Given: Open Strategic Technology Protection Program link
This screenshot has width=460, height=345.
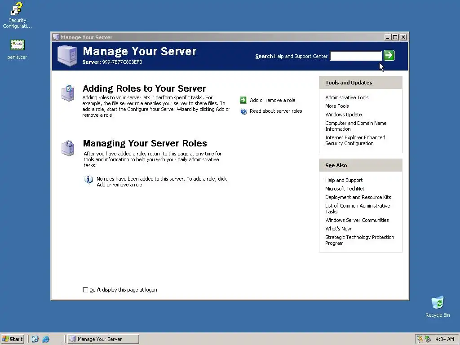Looking at the screenshot, I should (x=360, y=240).
